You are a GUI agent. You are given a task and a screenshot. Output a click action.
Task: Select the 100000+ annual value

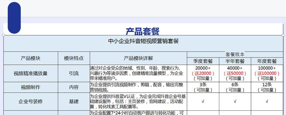point(267,68)
